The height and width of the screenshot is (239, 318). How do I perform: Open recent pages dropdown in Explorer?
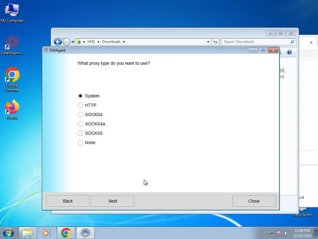click(x=73, y=42)
